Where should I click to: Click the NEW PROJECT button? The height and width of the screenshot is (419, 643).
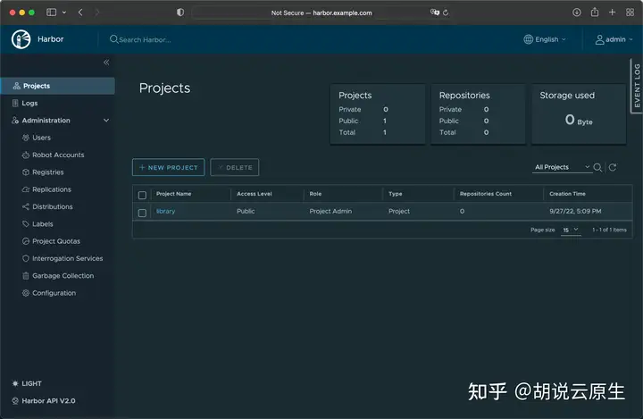pos(169,167)
